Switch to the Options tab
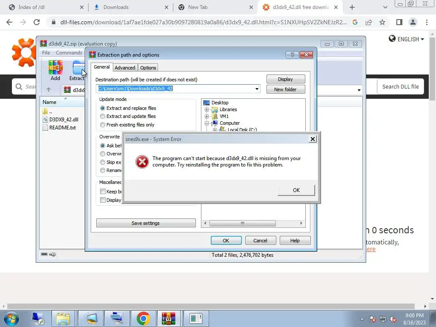 (x=148, y=68)
